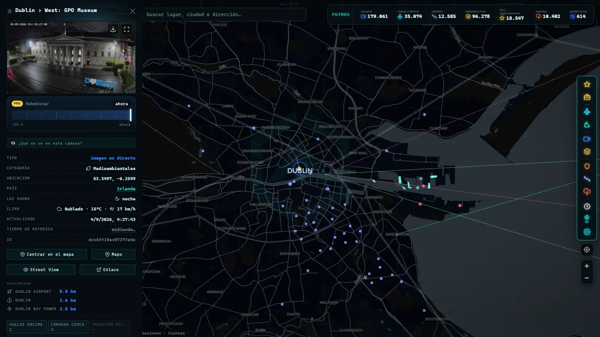Click the locate-me crosshair button

pyautogui.click(x=587, y=249)
